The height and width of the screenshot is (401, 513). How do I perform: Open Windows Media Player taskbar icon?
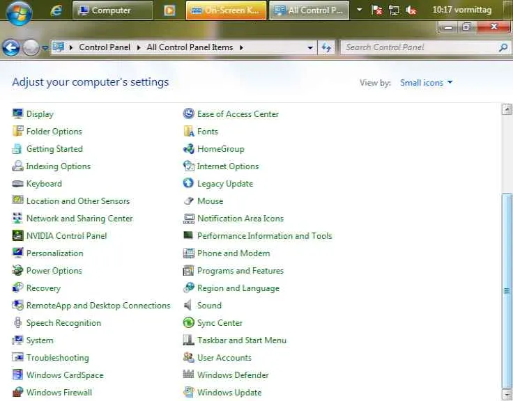169,10
